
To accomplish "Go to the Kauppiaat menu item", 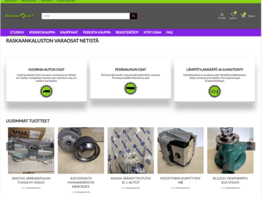I will click(x=69, y=32).
